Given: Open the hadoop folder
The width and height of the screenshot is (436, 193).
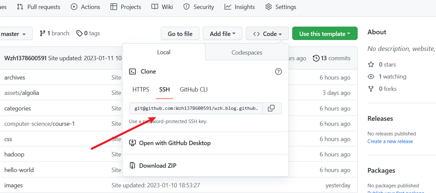Looking at the screenshot, I should pos(14,154).
